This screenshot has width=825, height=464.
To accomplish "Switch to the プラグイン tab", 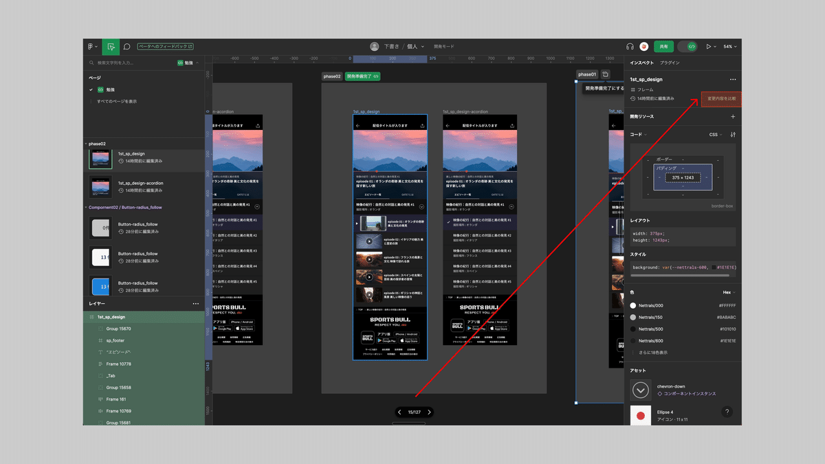I will tap(670, 63).
